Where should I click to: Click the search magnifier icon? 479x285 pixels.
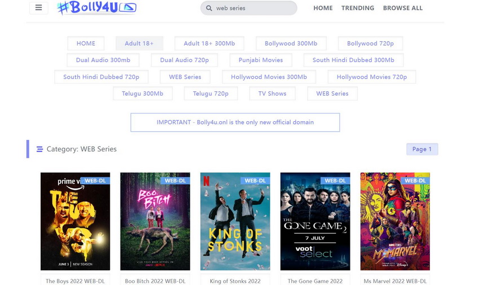(x=209, y=8)
